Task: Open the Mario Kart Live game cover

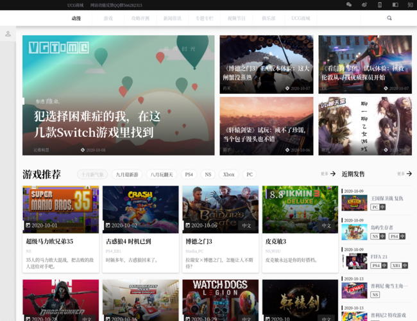Action: pos(140,300)
